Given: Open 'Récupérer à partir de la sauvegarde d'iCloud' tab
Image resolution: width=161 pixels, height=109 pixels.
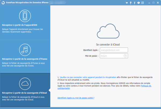Looking at the screenshot, I should 25,90.
